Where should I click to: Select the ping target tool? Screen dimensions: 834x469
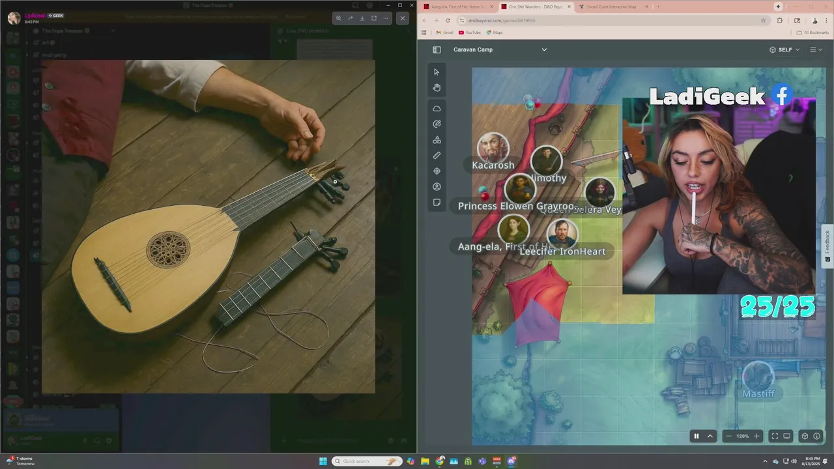437,171
